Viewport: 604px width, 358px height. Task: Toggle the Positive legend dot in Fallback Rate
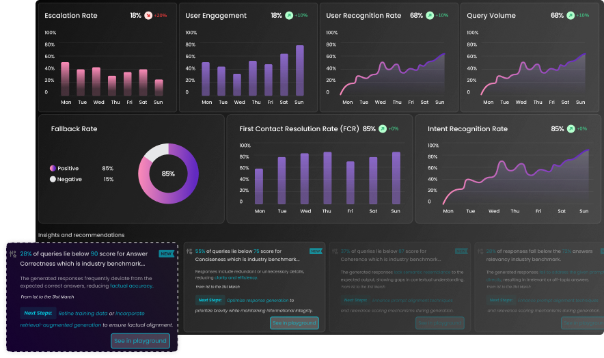pyautogui.click(x=53, y=168)
